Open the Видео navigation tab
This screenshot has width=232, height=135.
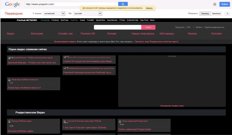click(11, 34)
